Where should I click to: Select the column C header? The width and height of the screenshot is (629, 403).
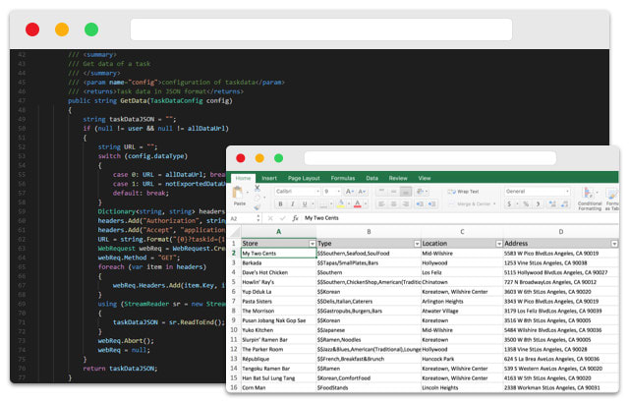coord(462,232)
